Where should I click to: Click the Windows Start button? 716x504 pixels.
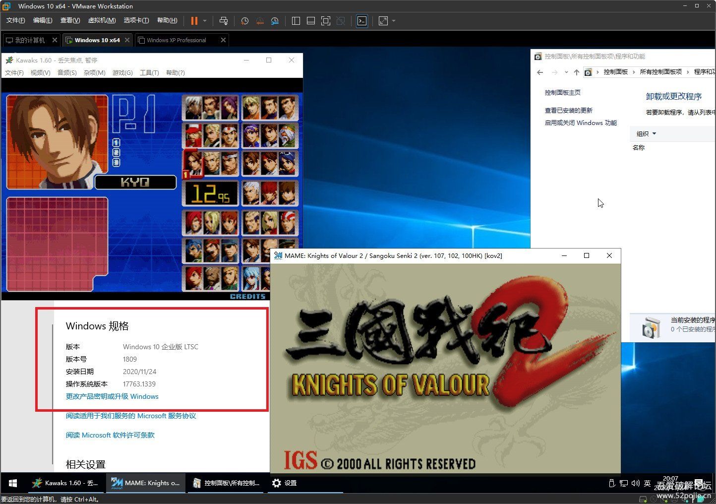(x=13, y=483)
